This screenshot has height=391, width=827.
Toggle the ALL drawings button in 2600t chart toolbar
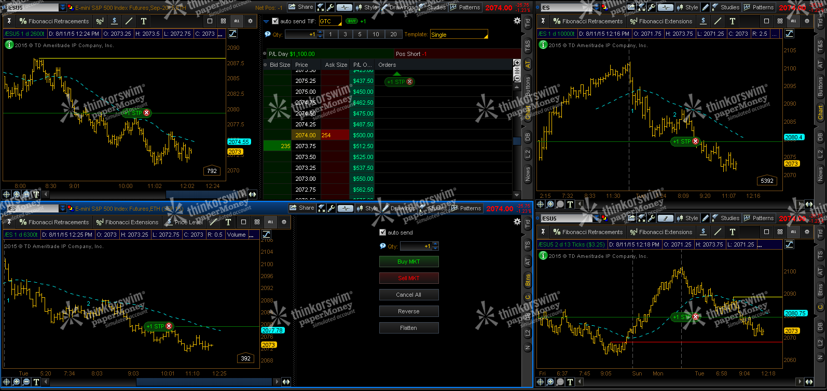pos(237,21)
